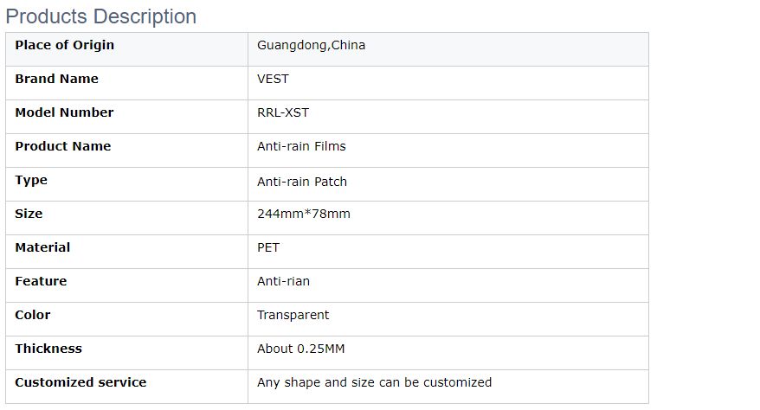Viewport: 760px width, 410px height.
Task: Click the Anti-rian feature value
Action: (x=284, y=281)
